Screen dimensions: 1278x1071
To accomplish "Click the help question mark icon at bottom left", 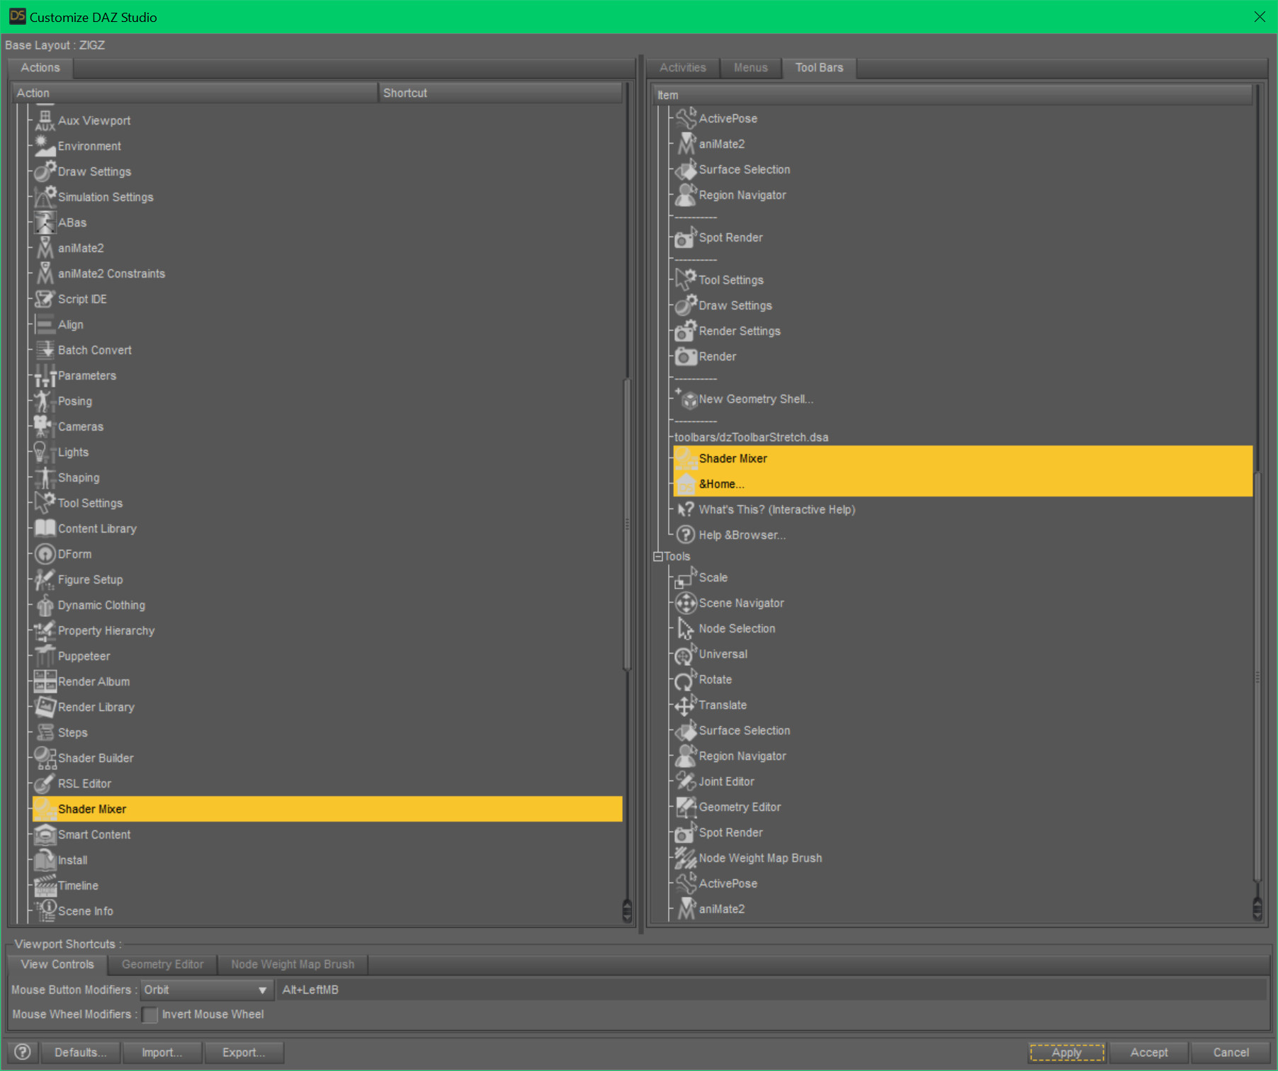I will (23, 1052).
